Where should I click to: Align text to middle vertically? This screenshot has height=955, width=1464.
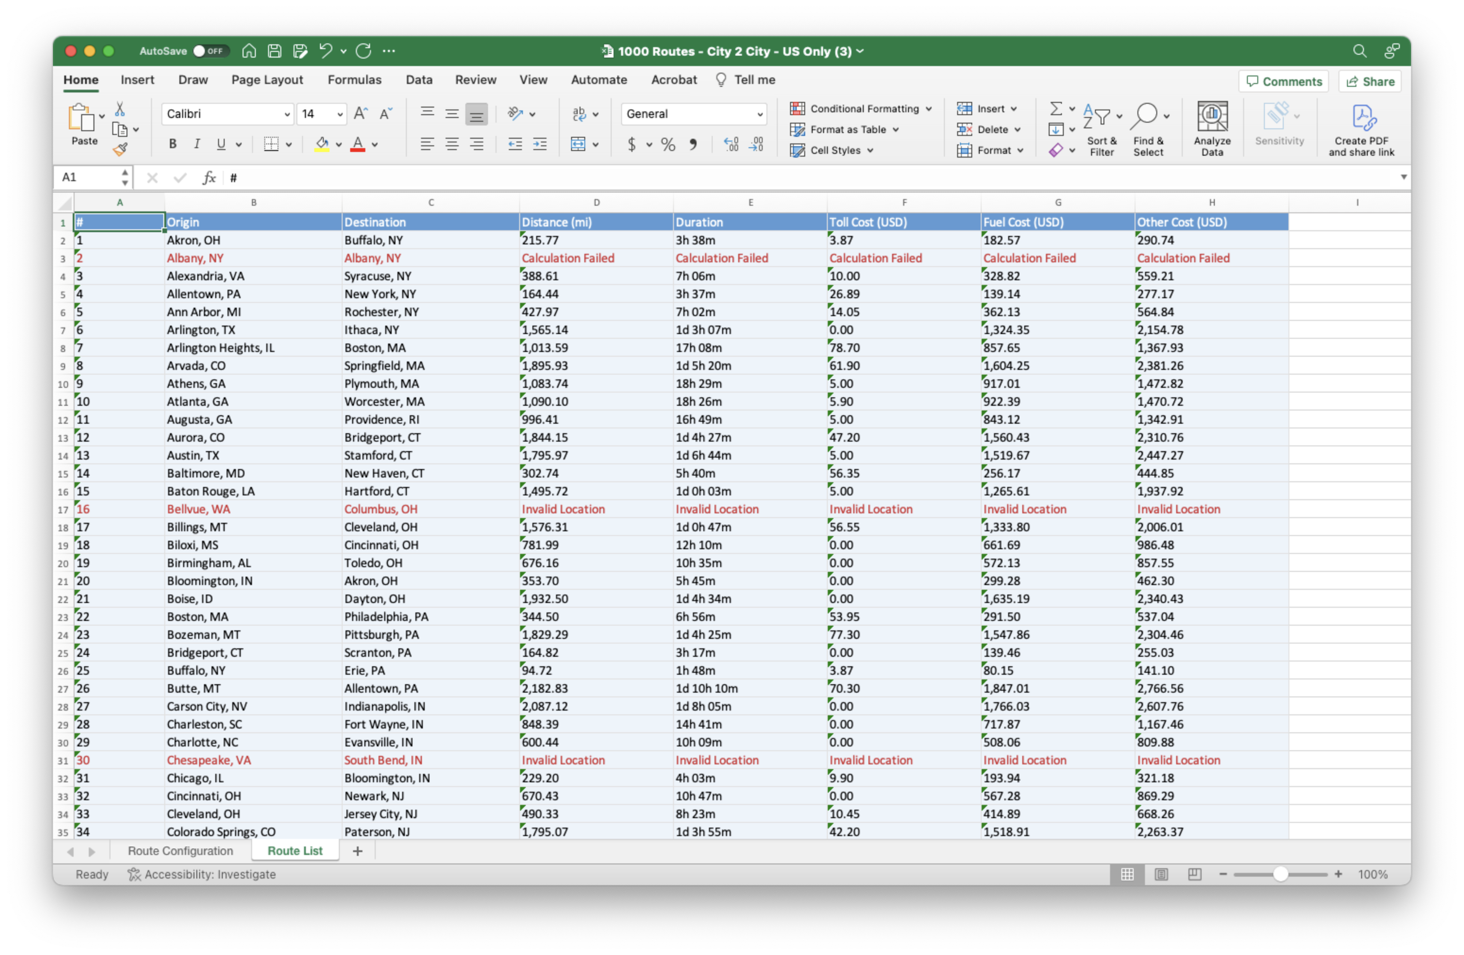[x=452, y=113]
